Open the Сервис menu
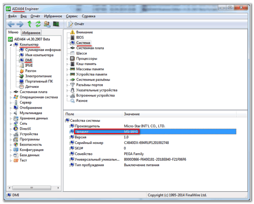This screenshot has width=254, height=204. coord(72,16)
